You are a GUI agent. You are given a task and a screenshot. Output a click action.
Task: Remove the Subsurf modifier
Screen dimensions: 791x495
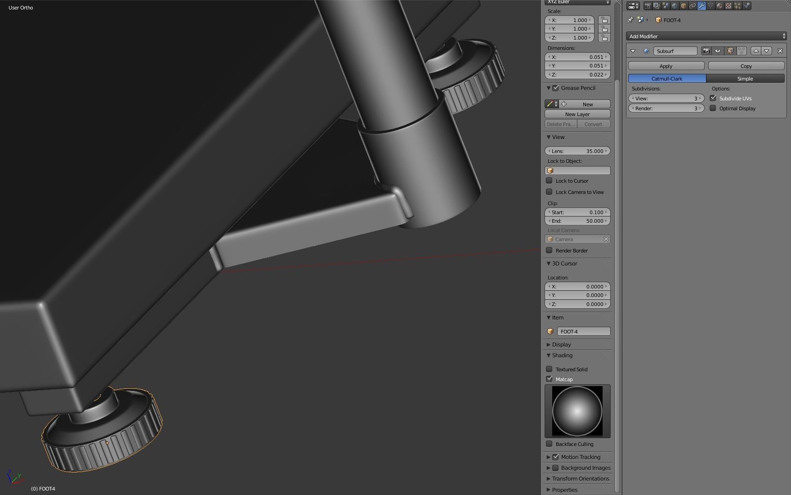point(780,51)
